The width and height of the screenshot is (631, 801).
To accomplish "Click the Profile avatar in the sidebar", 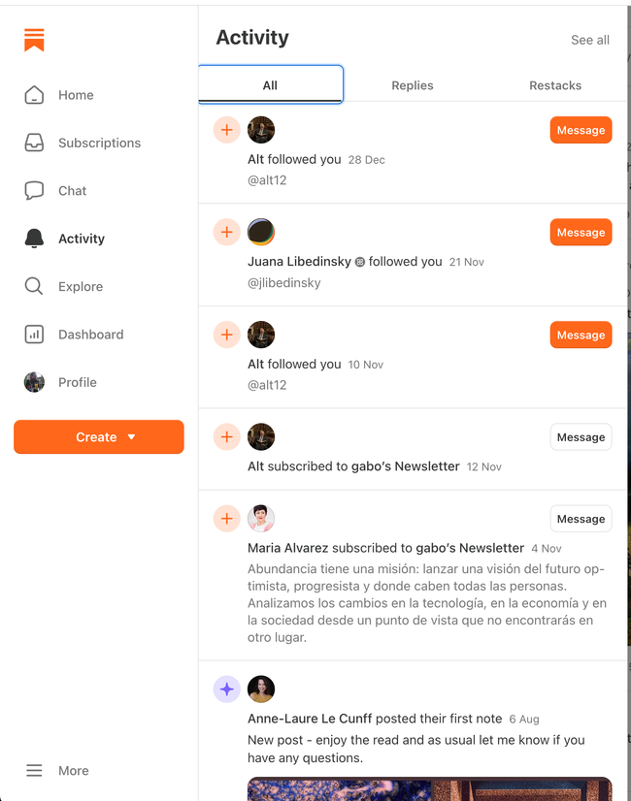I will 34,382.
